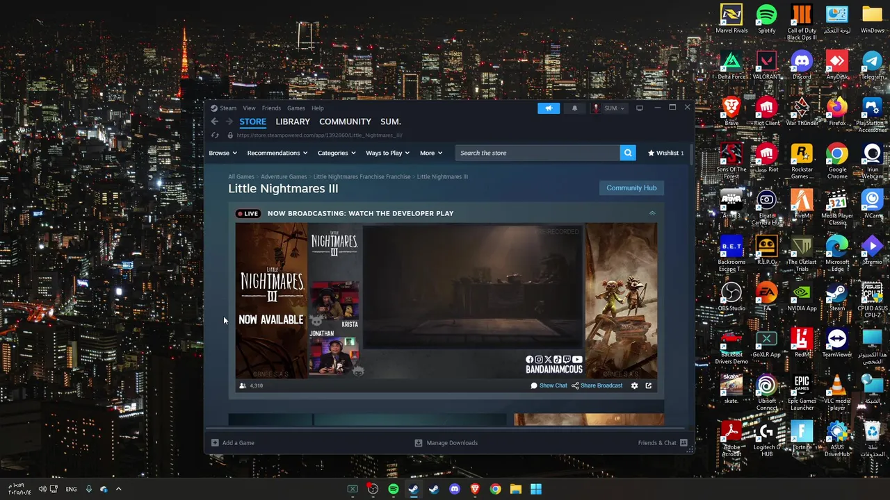Click Share Broadcast link
Image resolution: width=890 pixels, height=500 pixels.
click(x=597, y=385)
